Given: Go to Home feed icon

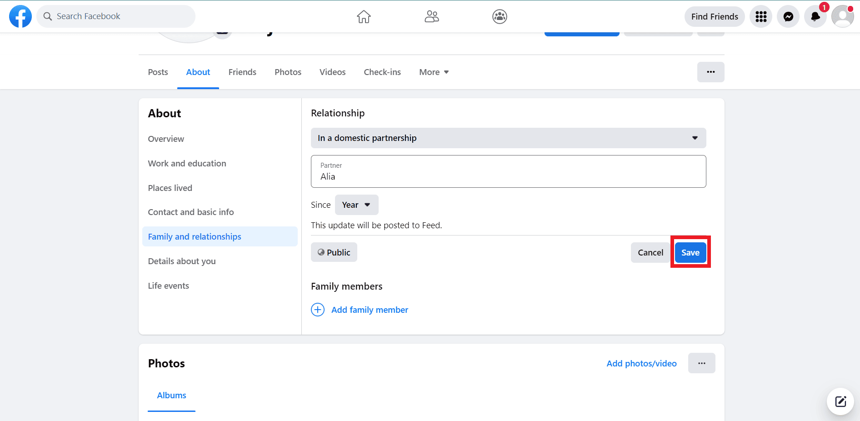Looking at the screenshot, I should click(x=364, y=17).
